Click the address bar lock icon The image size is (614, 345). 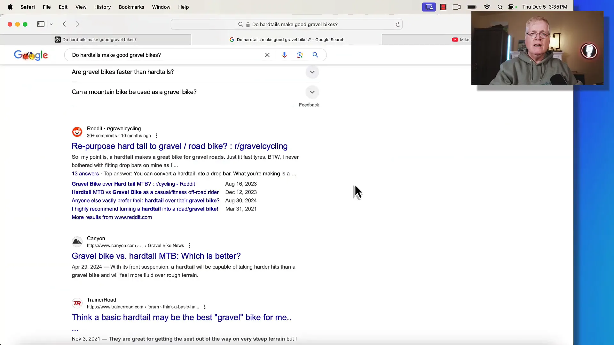[248, 24]
